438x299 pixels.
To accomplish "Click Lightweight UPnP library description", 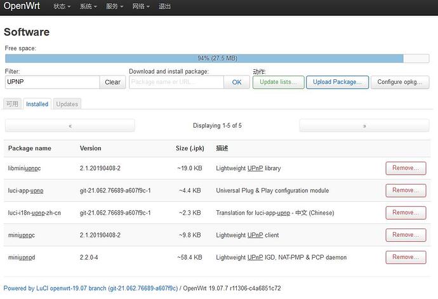I will click(x=248, y=168).
